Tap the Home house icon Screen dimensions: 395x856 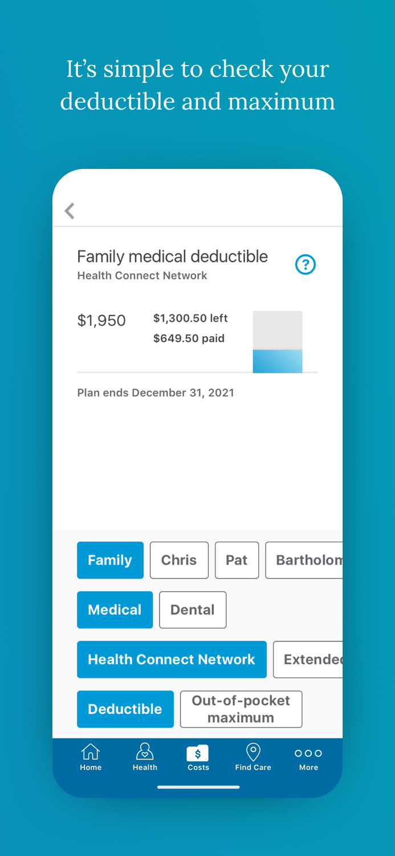pyautogui.click(x=91, y=752)
